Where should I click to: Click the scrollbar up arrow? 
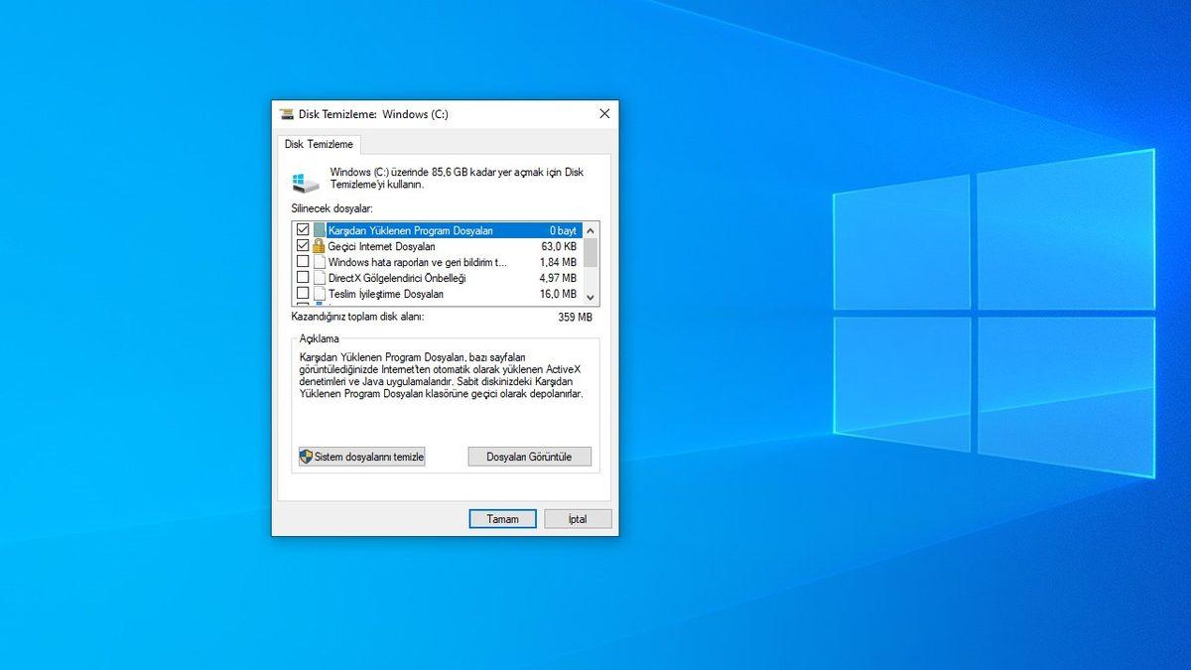[590, 228]
